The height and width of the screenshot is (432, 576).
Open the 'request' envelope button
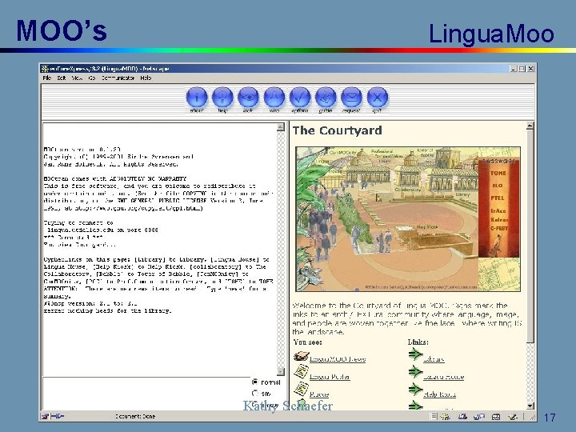(351, 98)
